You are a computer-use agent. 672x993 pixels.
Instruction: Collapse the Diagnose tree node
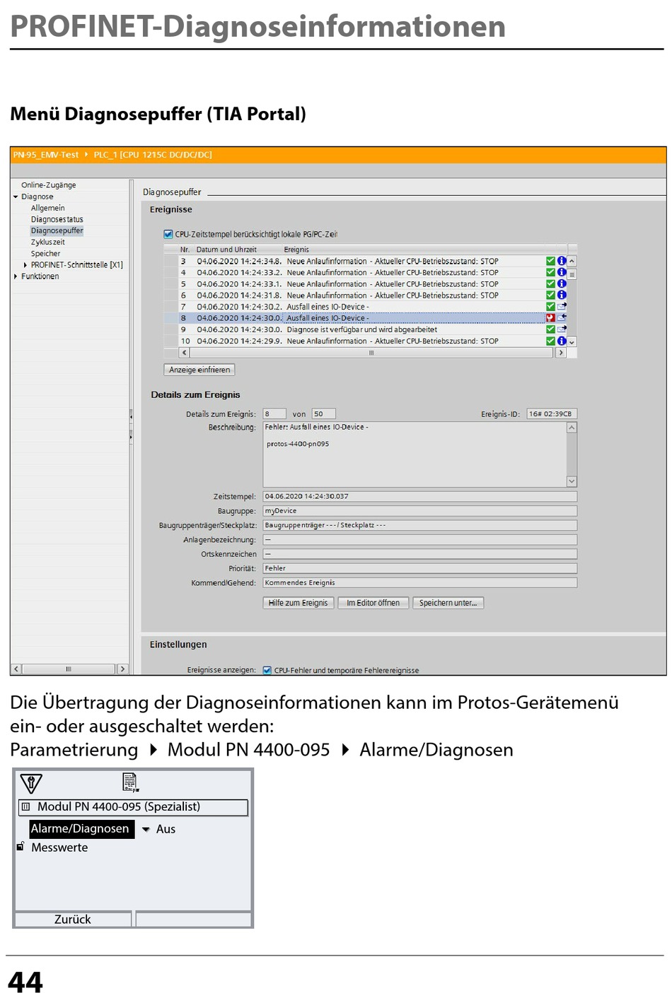click(x=16, y=196)
